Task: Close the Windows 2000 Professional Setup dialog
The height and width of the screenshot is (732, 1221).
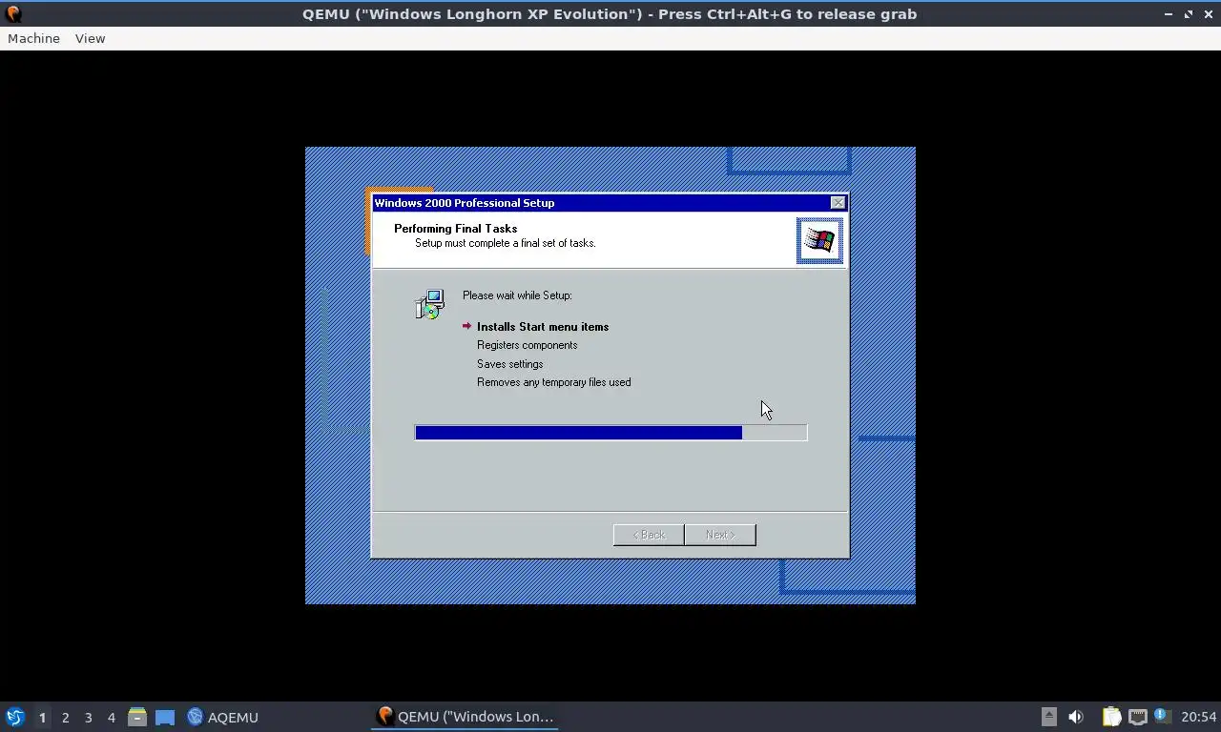Action: tap(838, 203)
